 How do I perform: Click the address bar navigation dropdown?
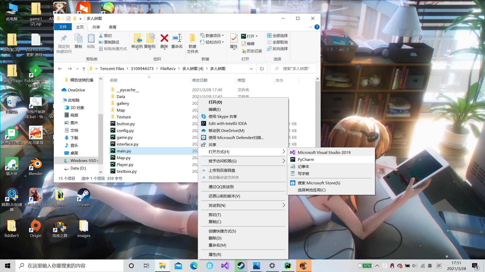coord(251,69)
